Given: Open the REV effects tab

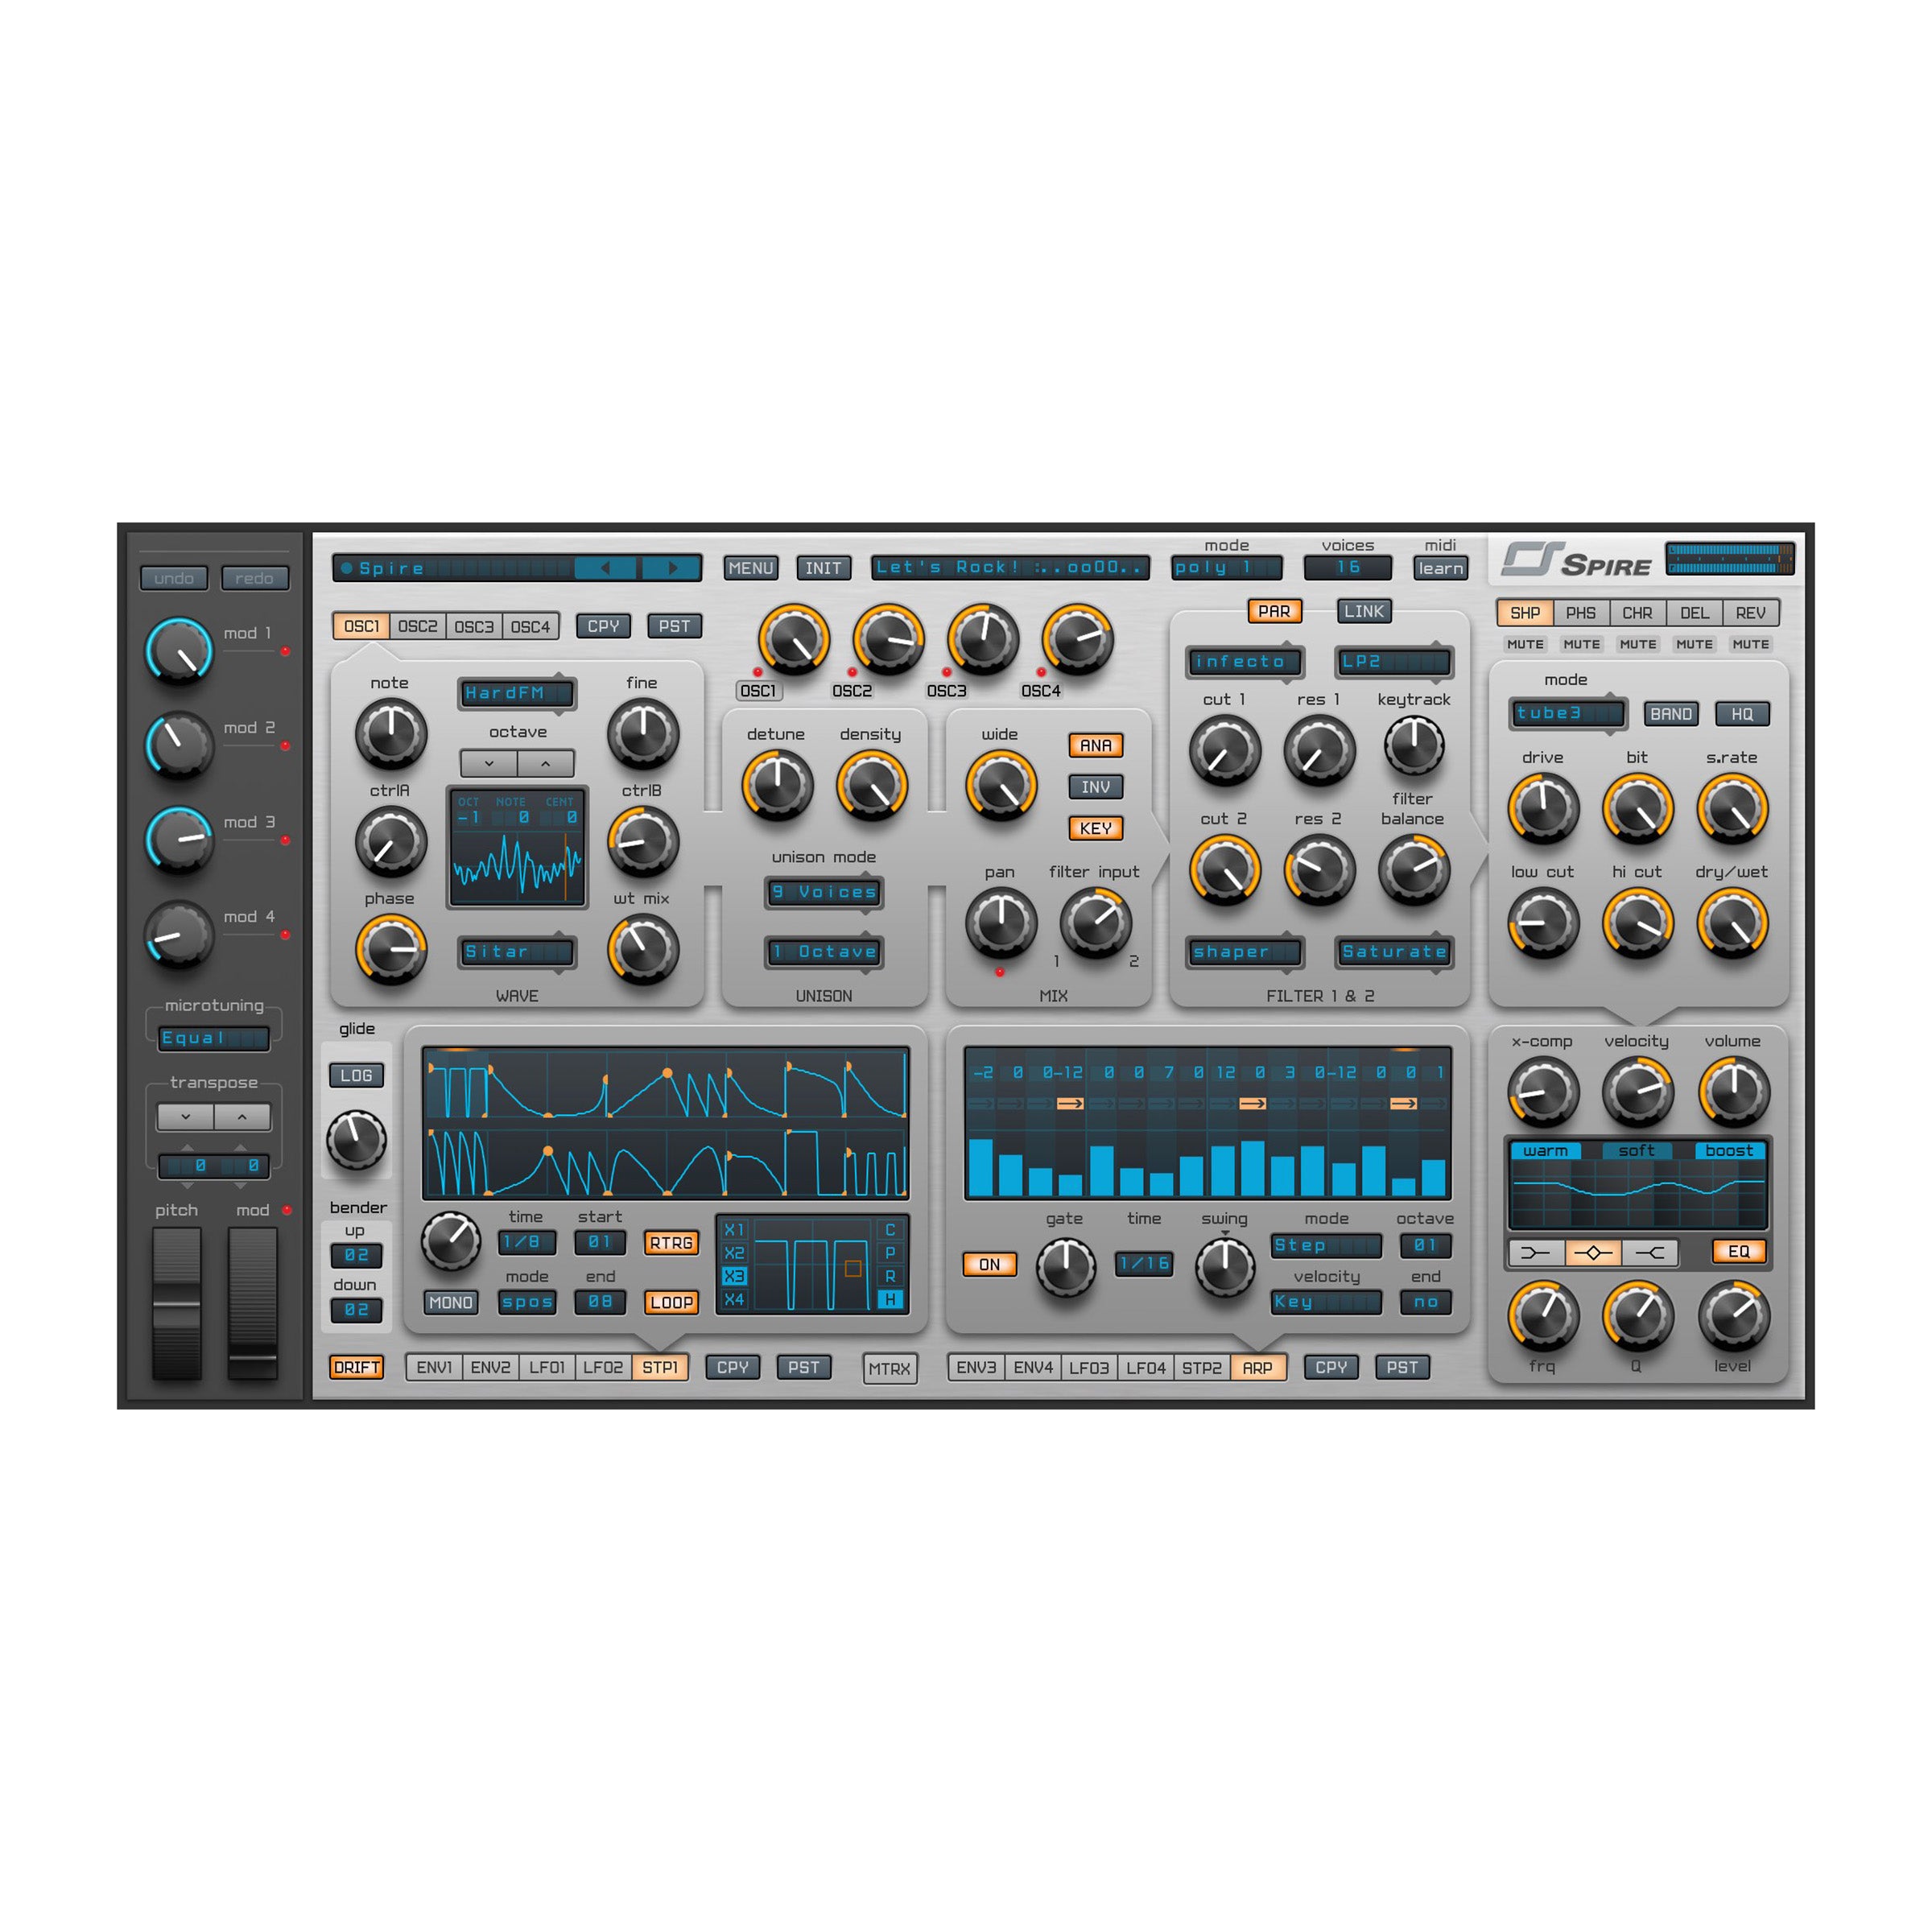Looking at the screenshot, I should (1750, 613).
